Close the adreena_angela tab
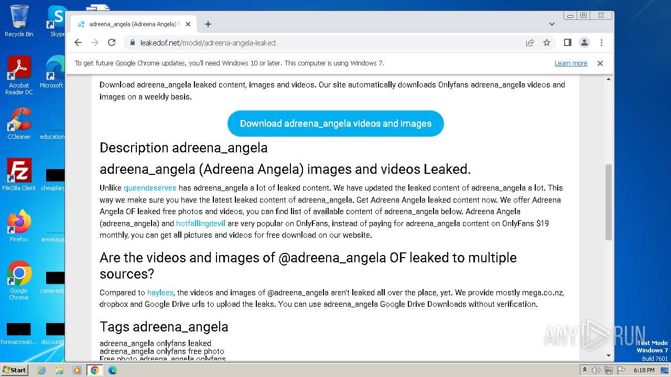The image size is (671, 377). (x=188, y=24)
